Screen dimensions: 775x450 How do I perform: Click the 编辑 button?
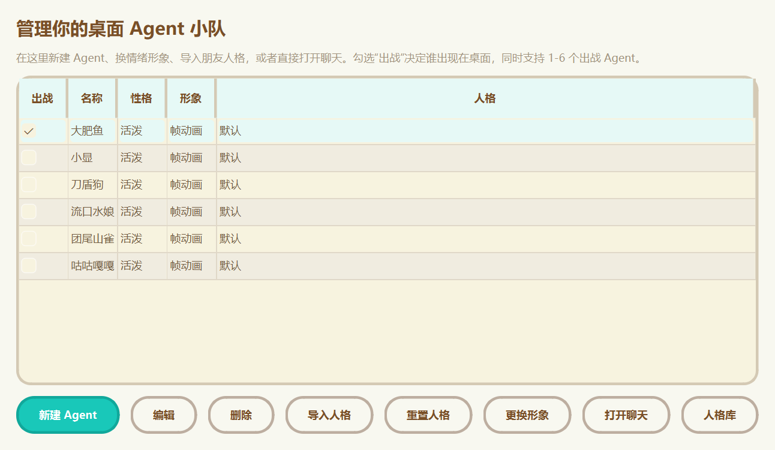164,415
